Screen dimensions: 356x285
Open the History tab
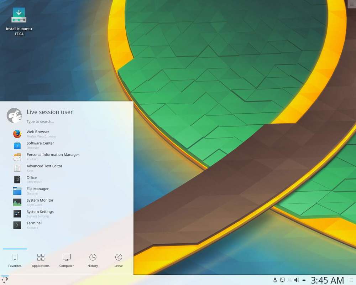point(93,260)
